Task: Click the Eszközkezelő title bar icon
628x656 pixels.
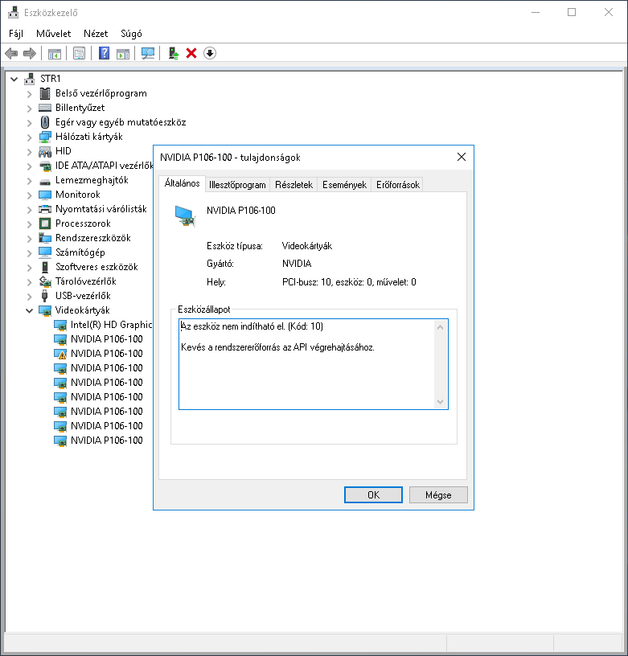Action: coord(14,13)
